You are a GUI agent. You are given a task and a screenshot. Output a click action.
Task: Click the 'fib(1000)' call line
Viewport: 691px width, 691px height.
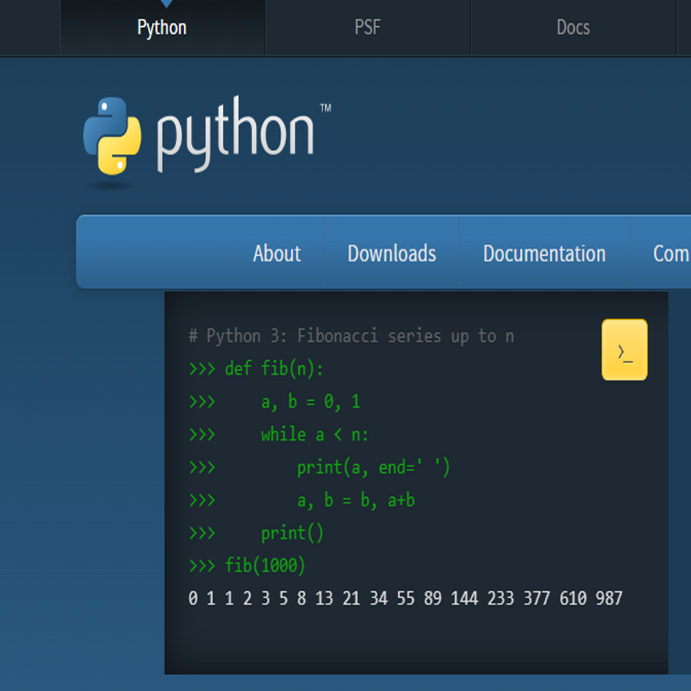265,566
